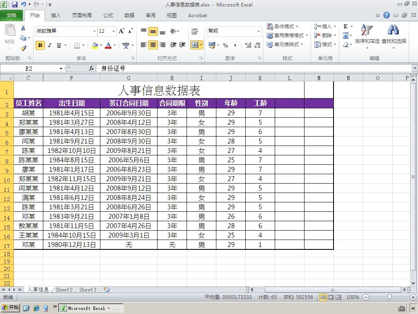Switch to the 页面布局 Page Layout tab

click(x=82, y=16)
